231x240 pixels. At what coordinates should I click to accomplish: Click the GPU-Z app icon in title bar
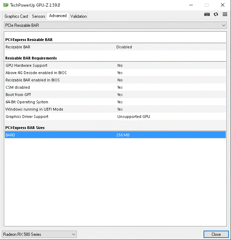click(x=5, y=5)
